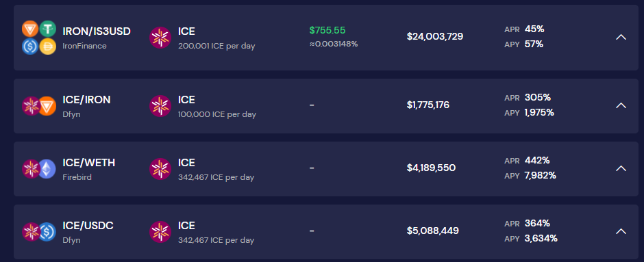644x262 pixels.
Task: Click the green $755.55 deposit value
Action: [327, 30]
